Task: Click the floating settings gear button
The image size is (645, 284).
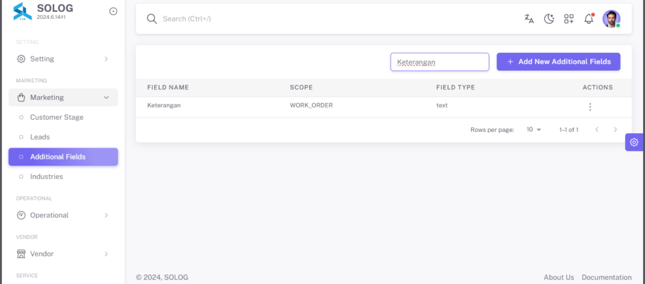Action: coord(634,142)
